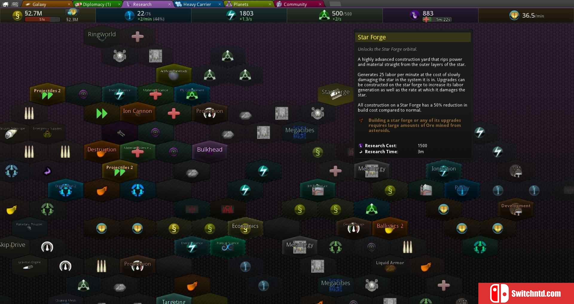574x304 pixels.
Task: Select the Ringworld research node
Action: pos(102,36)
